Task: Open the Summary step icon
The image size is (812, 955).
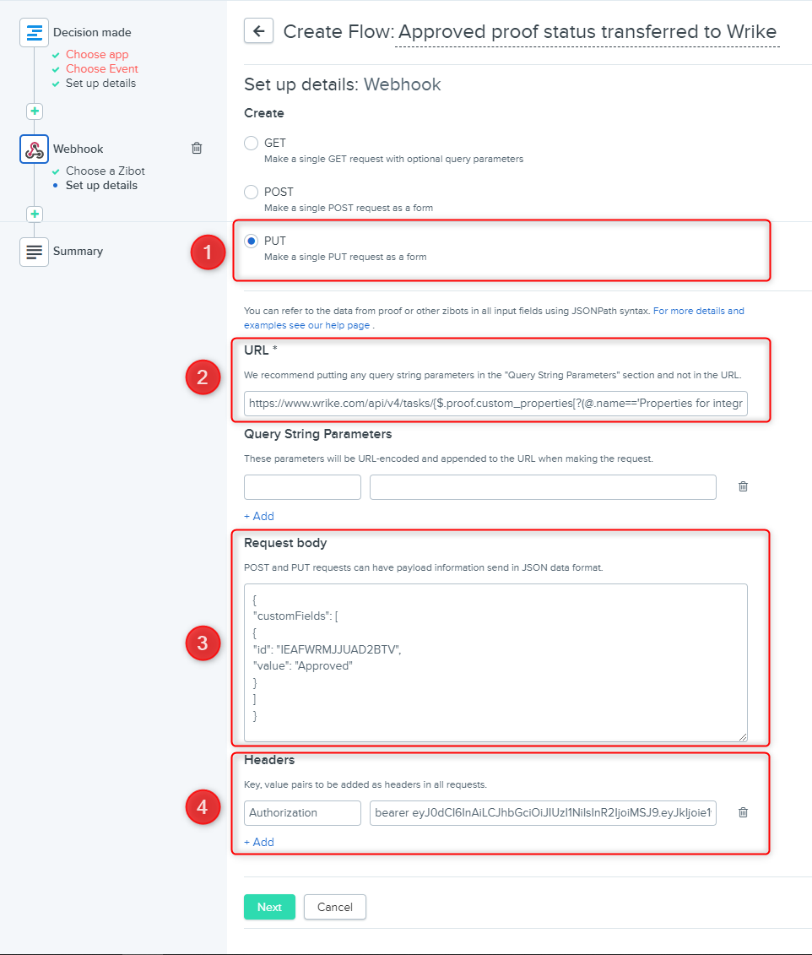Action: (34, 252)
